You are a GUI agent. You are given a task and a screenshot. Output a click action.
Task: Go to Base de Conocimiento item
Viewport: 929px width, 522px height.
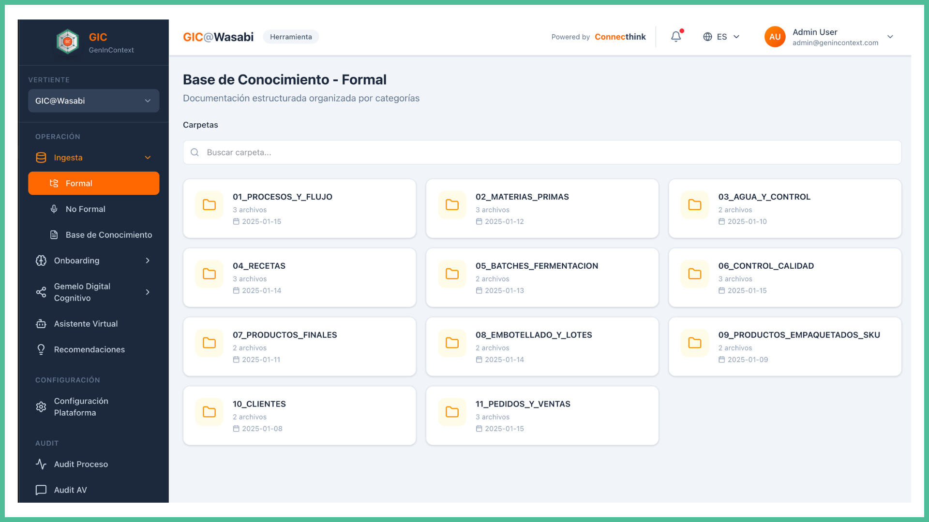(108, 235)
